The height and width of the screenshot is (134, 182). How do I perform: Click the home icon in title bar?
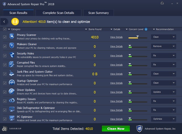click(x=162, y=3)
